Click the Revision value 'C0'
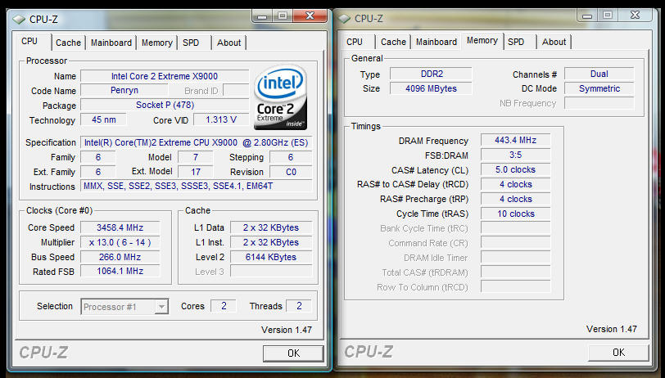This screenshot has height=378, width=665. (291, 172)
